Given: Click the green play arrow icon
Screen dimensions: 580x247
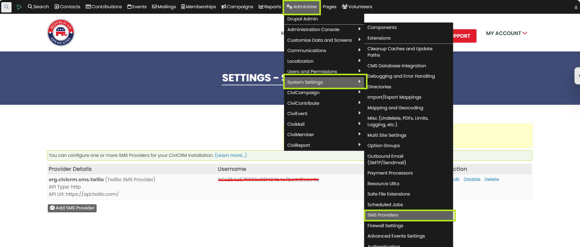Looking at the screenshot, I should click(19, 7).
